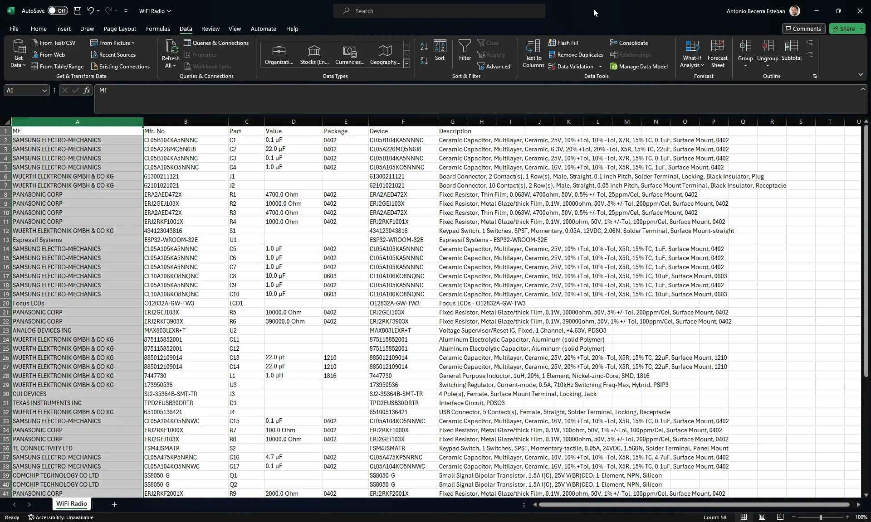Open the Name Box dropdown

tap(44, 91)
